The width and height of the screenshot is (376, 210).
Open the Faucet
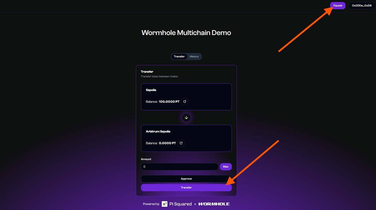point(338,6)
